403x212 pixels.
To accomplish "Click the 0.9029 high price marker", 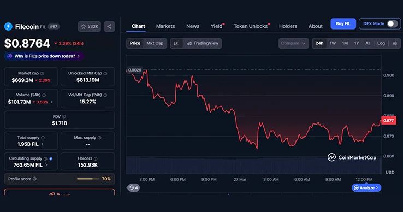I will click(135, 70).
